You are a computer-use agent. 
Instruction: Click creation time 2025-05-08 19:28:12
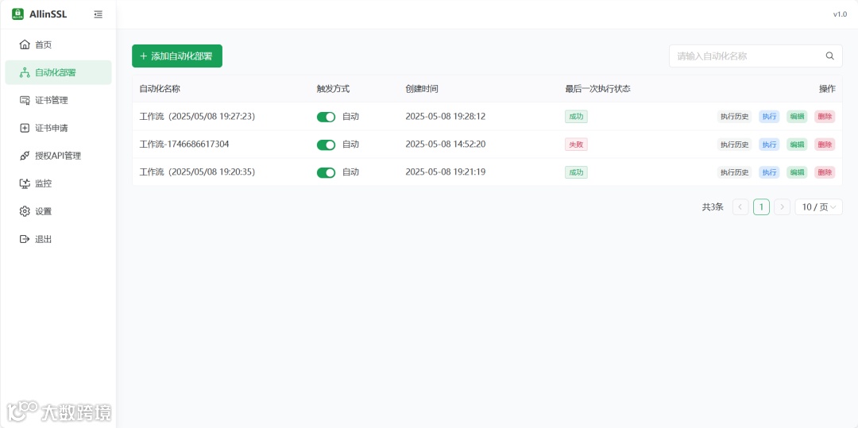tap(446, 117)
